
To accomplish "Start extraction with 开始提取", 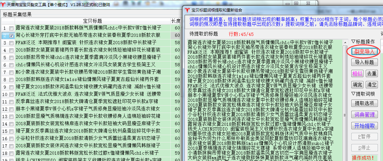I will [x=364, y=126].
